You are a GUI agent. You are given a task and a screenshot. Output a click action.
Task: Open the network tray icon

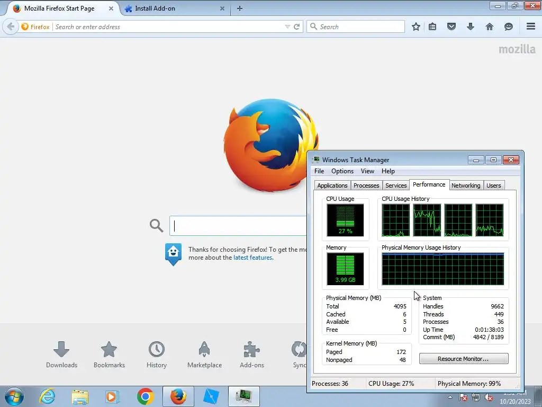click(x=476, y=397)
